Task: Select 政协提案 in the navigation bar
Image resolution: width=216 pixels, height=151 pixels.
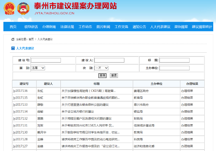Action: pos(181,27)
